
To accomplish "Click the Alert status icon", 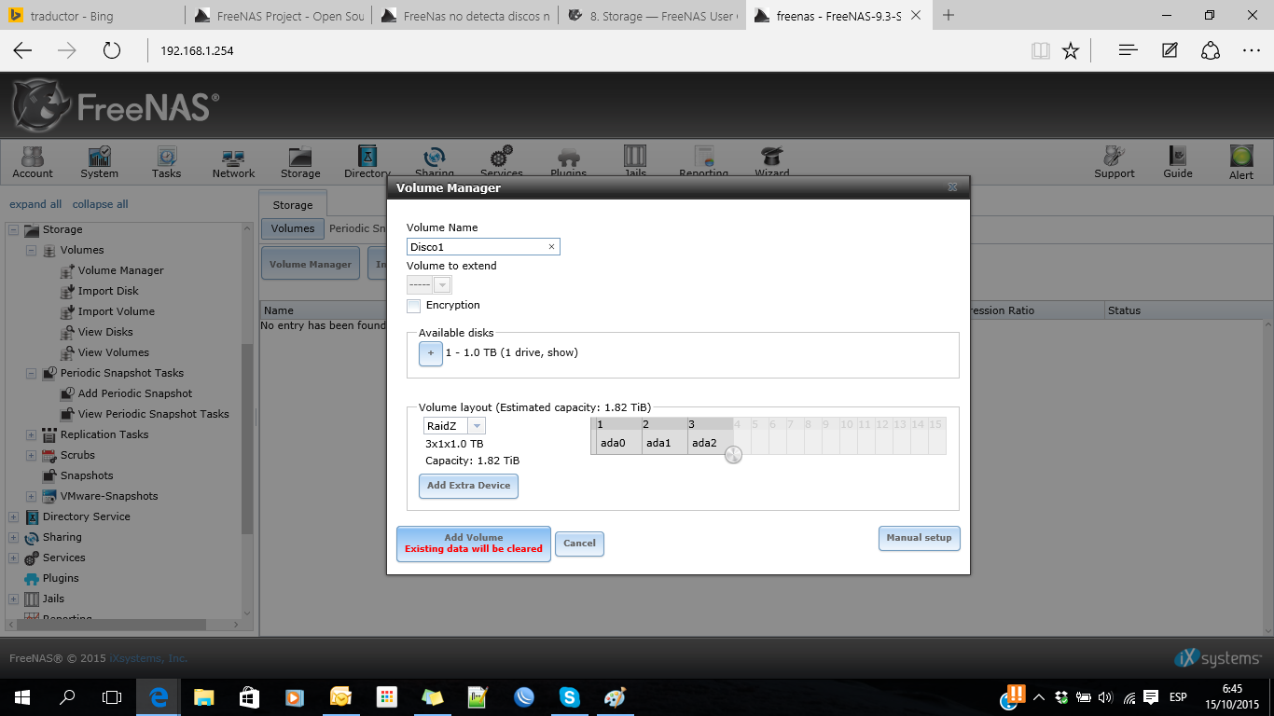I will (1241, 161).
